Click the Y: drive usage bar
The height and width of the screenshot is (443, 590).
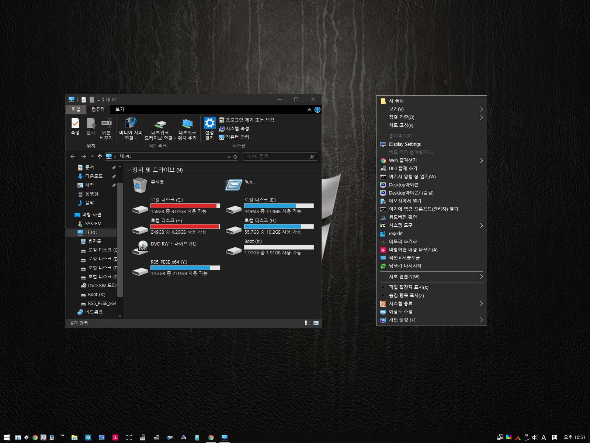coord(185,268)
